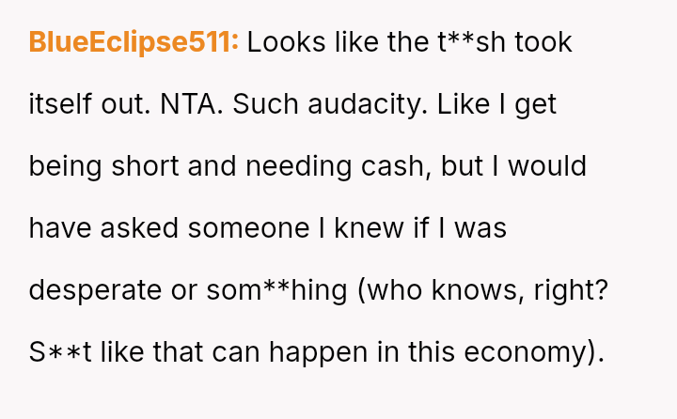Click the word "needing"
The height and width of the screenshot is (419, 677).
317,166
